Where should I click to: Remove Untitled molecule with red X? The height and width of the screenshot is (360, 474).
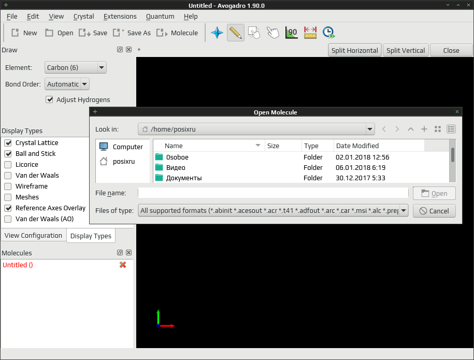tap(123, 265)
